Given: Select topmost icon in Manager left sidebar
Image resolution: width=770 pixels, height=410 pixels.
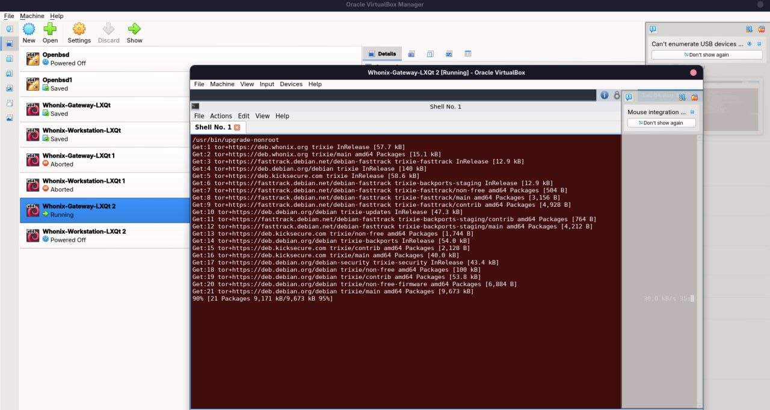Looking at the screenshot, I should pos(9,28).
